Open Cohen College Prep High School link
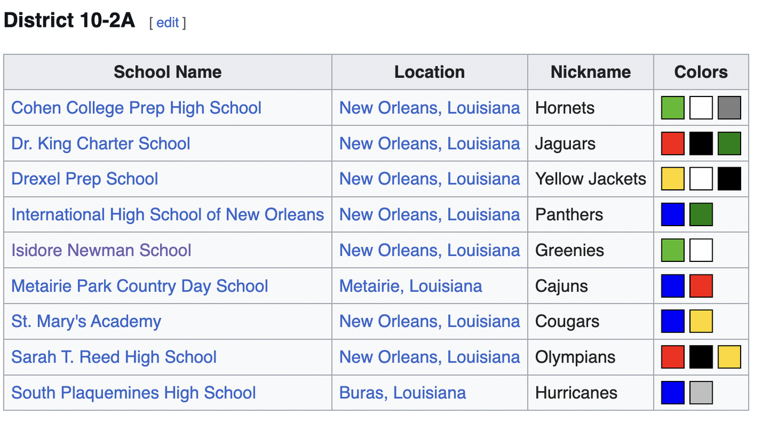The image size is (762, 431). click(136, 108)
